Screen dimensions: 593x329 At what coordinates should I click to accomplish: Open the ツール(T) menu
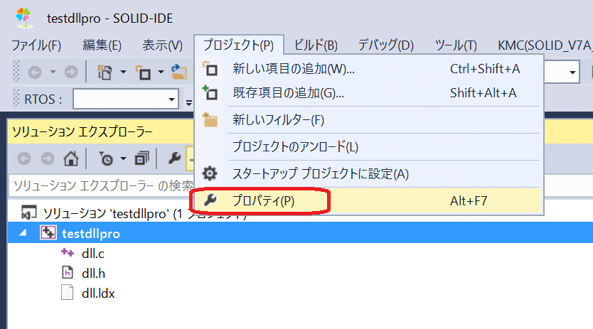456,45
